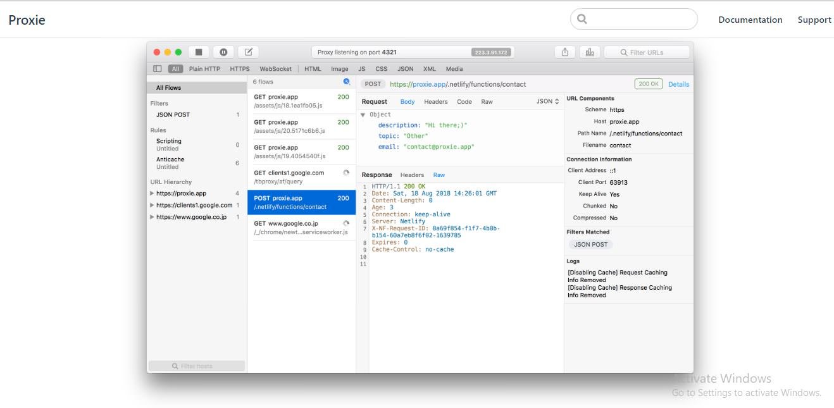Screen dimensions: 834x408
Task: Click the blue search icon beside 6 flows
Action: 347,82
